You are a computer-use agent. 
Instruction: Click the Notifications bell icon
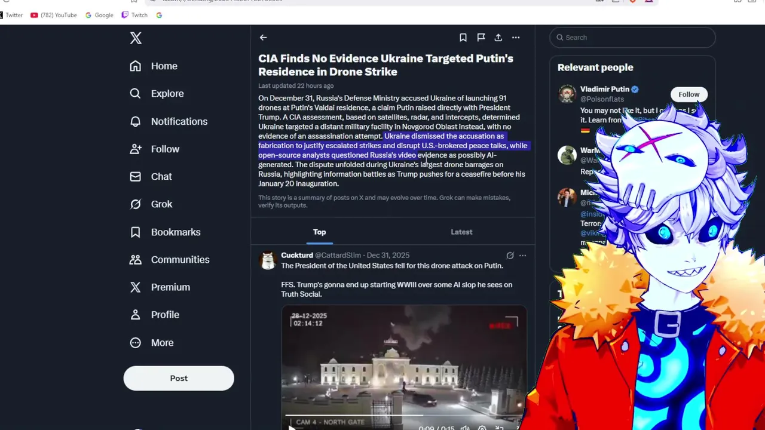[x=136, y=121]
